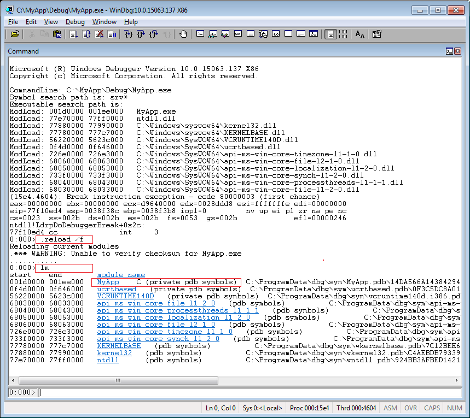470x418 pixels.
Task: Click the VCRUNTIME140D module link
Action: click(125, 297)
